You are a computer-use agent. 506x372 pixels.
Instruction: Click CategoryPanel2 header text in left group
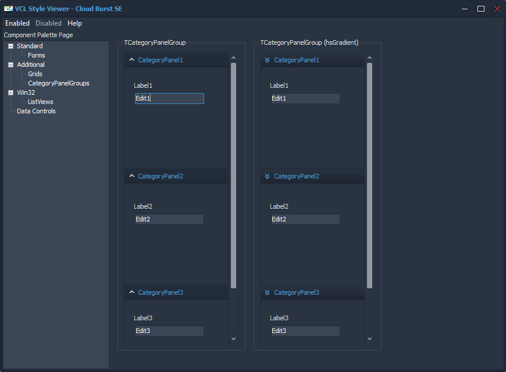point(161,176)
